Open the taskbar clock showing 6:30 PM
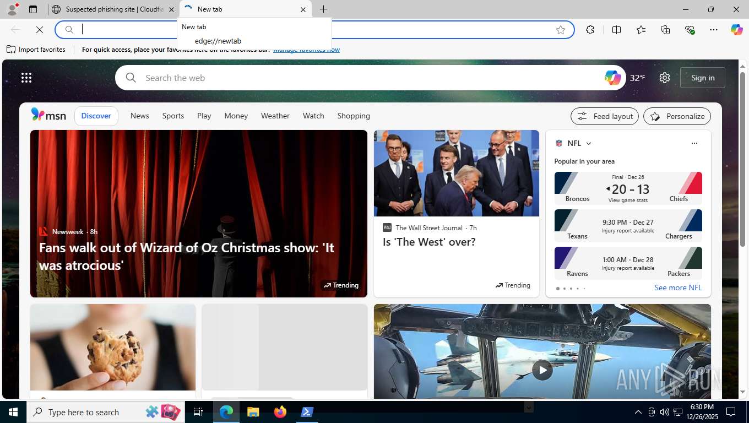The width and height of the screenshot is (749, 423). coord(702,412)
